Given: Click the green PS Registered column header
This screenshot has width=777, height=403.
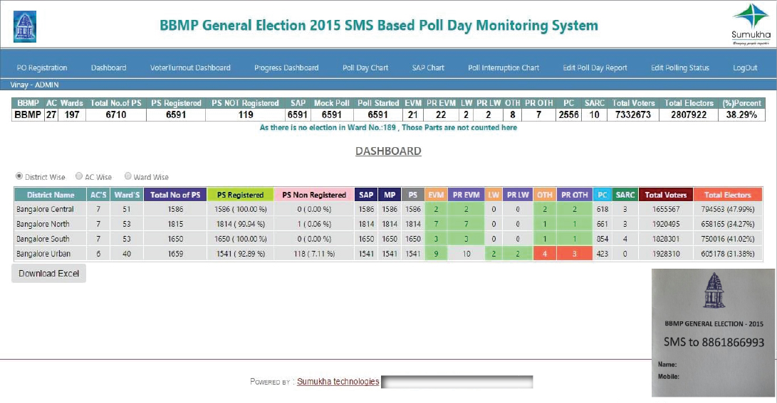Looking at the screenshot, I should (240, 195).
